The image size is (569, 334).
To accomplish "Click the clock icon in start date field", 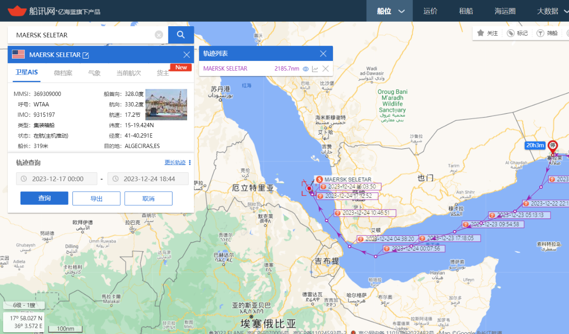I will tap(24, 179).
